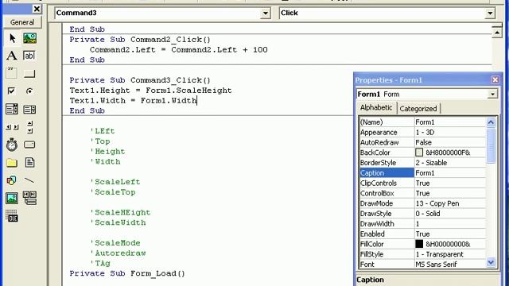Select the CommandButton control tool
The image size is (509, 286).
tap(29, 73)
